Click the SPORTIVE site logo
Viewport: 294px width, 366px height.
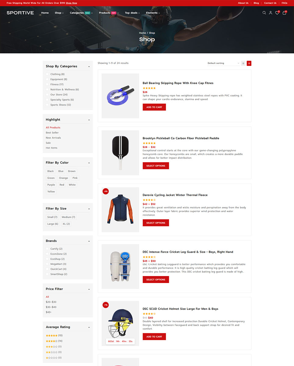click(x=20, y=13)
